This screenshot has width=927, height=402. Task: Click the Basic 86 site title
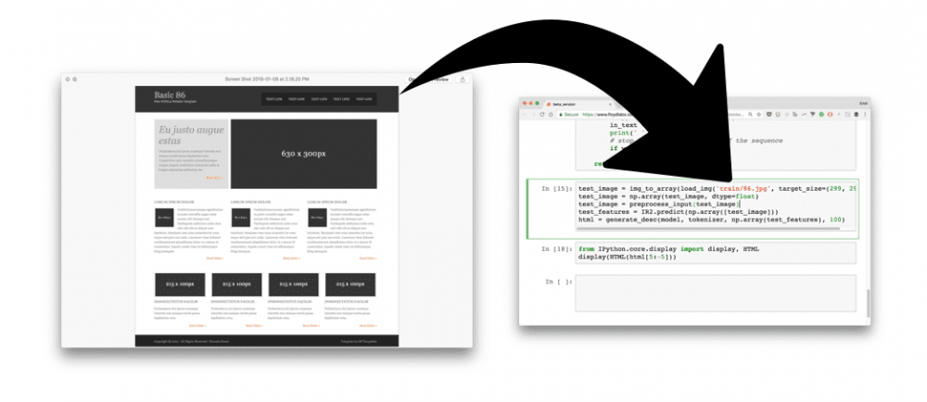(170, 95)
